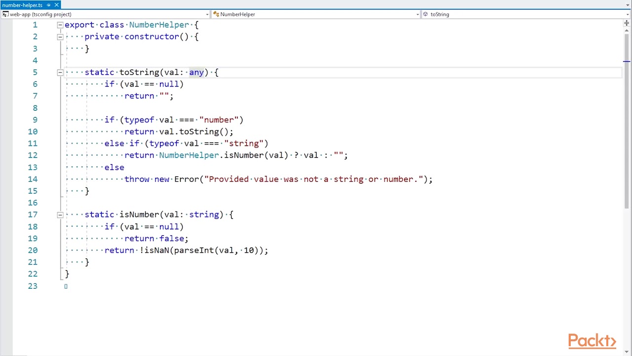Click 'constructor()' on line 2
Screen dimensions: 632x356
[x=157, y=37]
